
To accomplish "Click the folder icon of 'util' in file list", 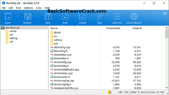I will pyautogui.click(x=52, y=44).
